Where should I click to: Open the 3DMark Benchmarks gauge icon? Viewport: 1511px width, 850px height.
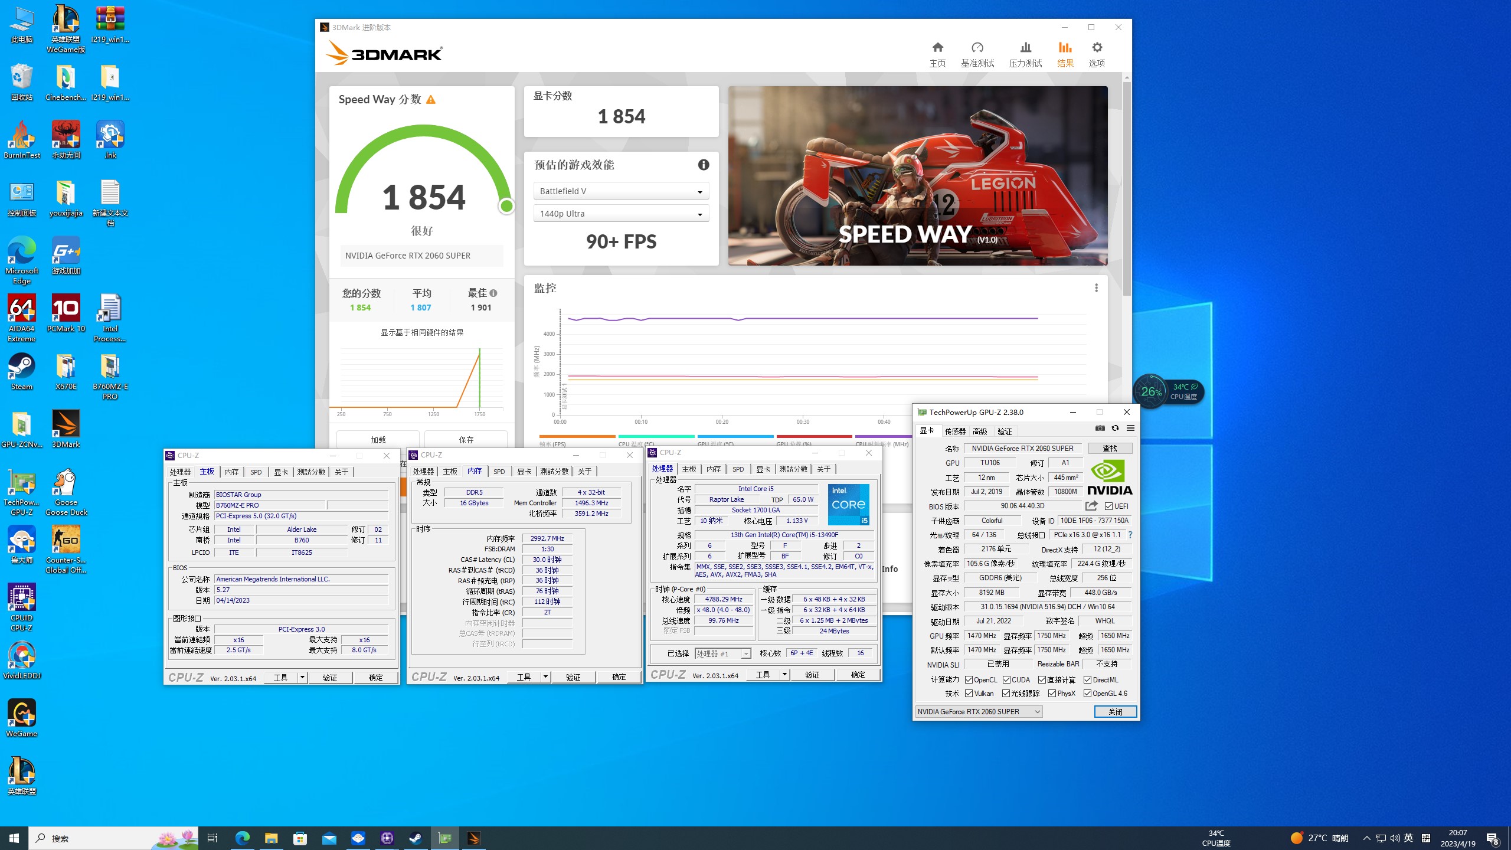tap(977, 47)
